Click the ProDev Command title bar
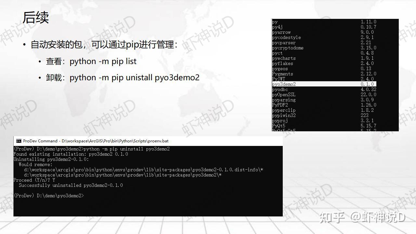The width and height of the screenshot is (416, 234). [148, 141]
